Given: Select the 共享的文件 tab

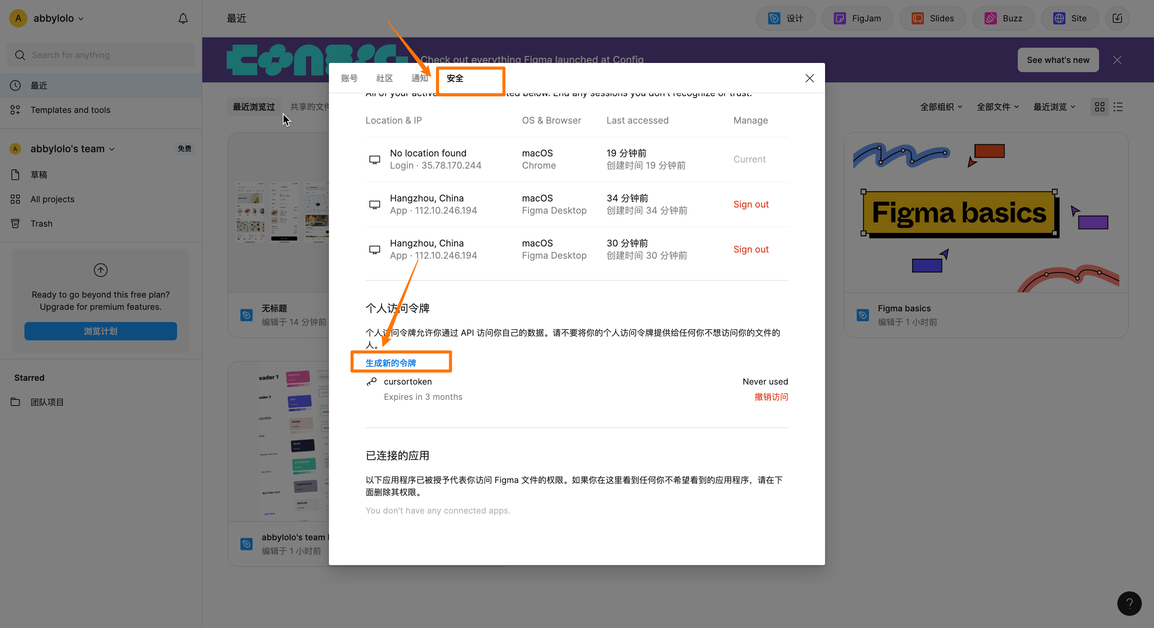Looking at the screenshot, I should point(309,106).
